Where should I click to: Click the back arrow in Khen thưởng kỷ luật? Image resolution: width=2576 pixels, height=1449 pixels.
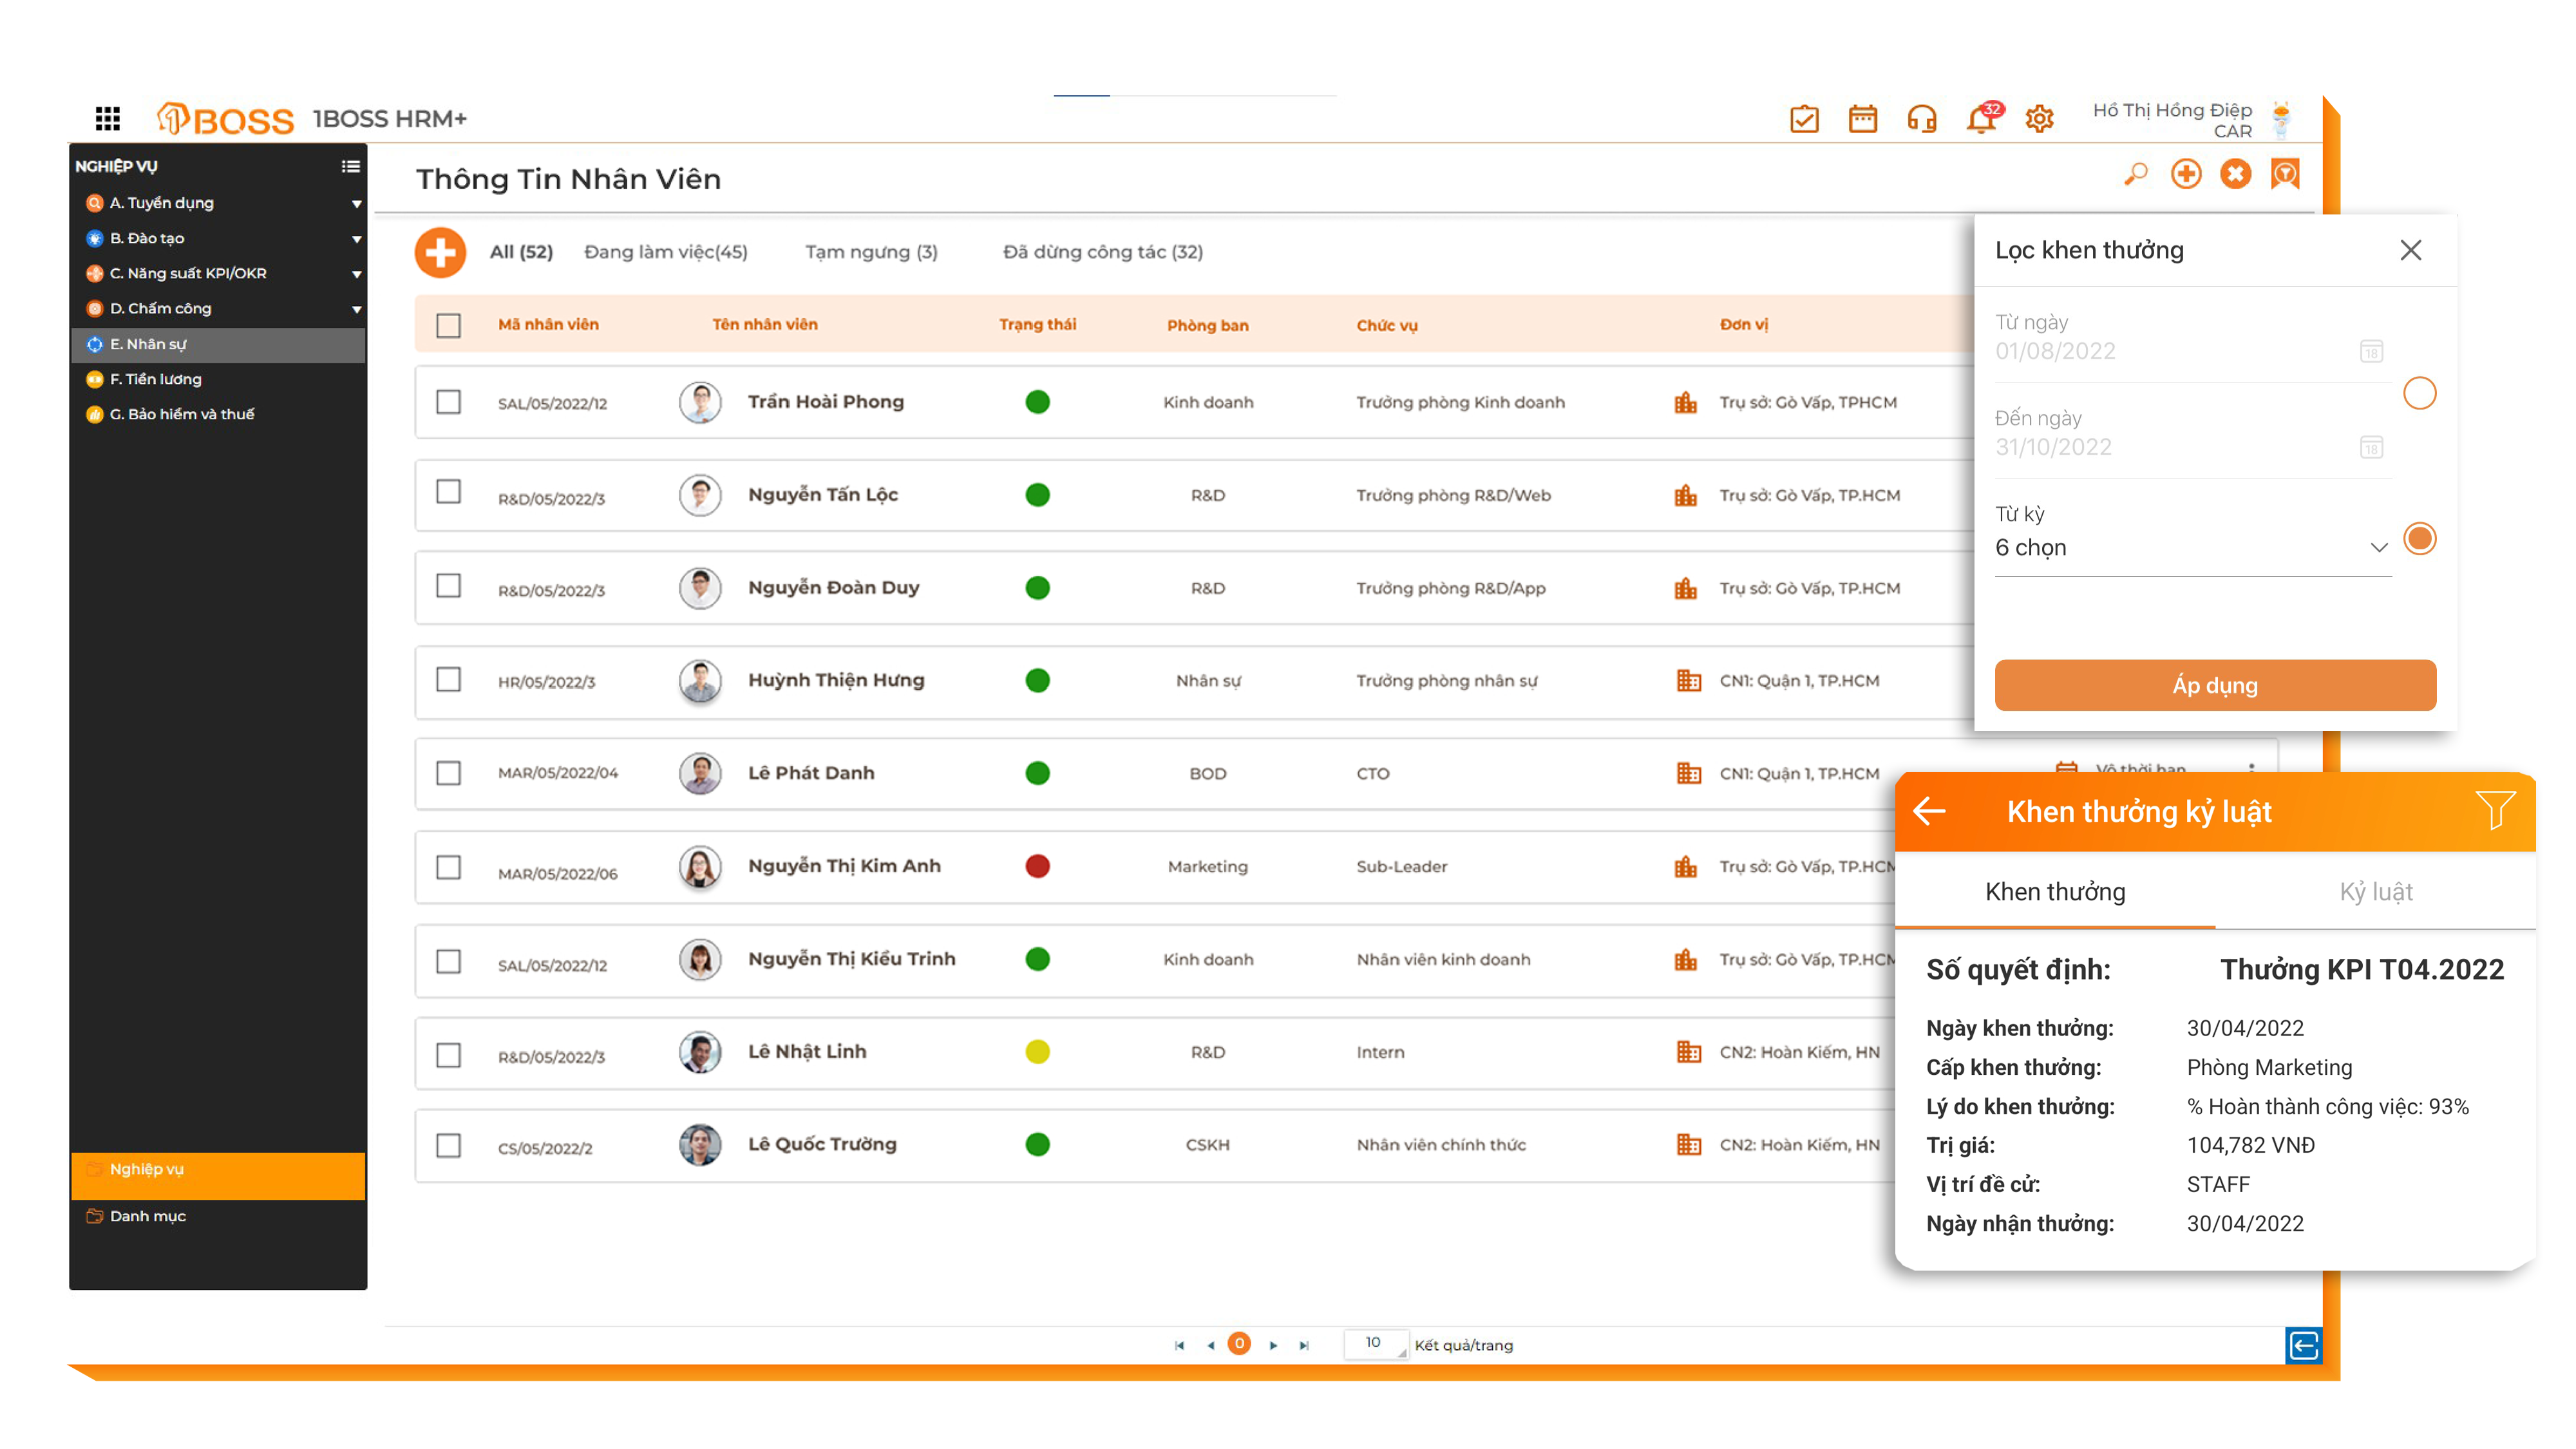(x=1929, y=811)
